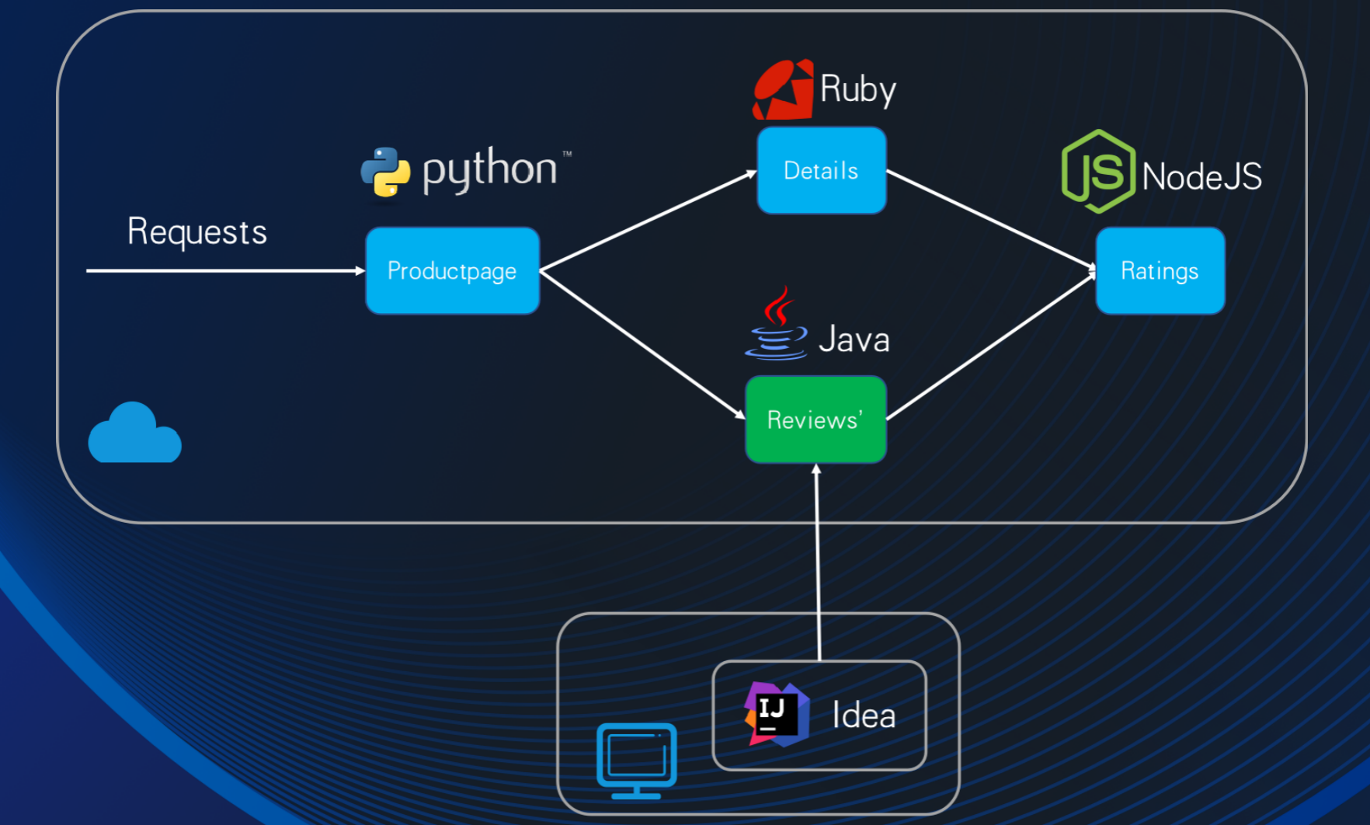This screenshot has height=825, width=1370.
Task: Click the Python logo icon
Action: [385, 172]
